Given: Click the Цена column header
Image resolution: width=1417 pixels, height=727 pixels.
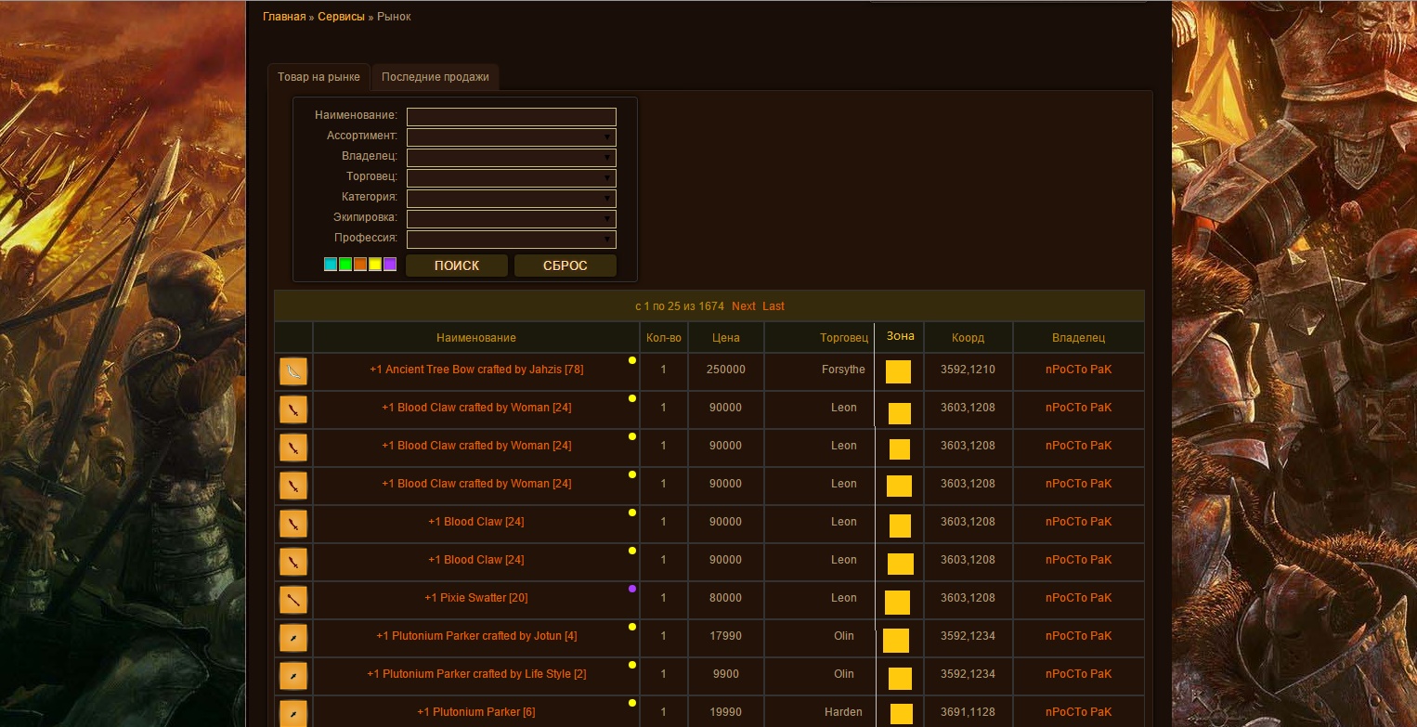Looking at the screenshot, I should pos(726,338).
